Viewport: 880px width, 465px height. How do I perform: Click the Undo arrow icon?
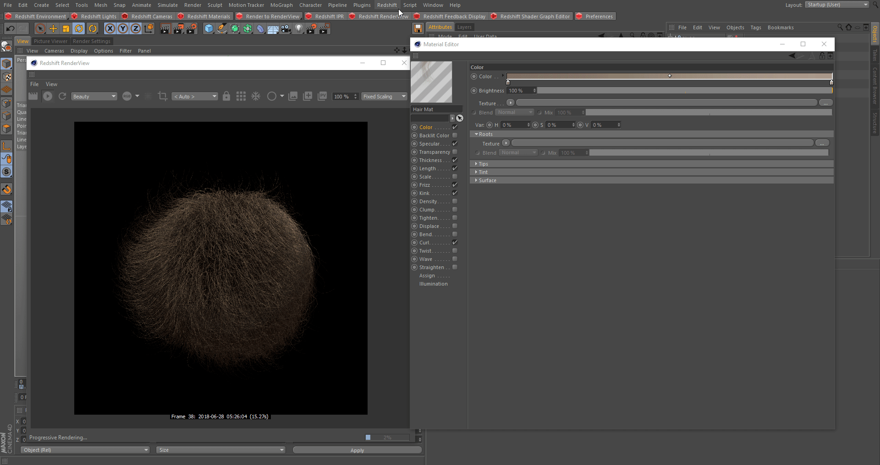(10, 29)
